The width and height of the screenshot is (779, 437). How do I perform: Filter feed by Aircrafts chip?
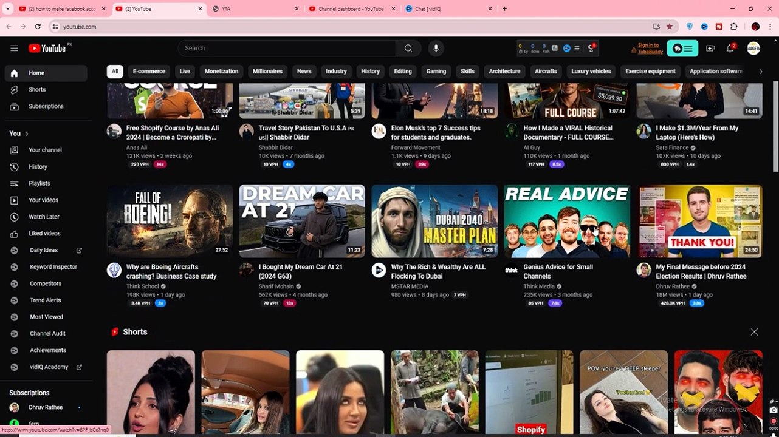point(546,72)
